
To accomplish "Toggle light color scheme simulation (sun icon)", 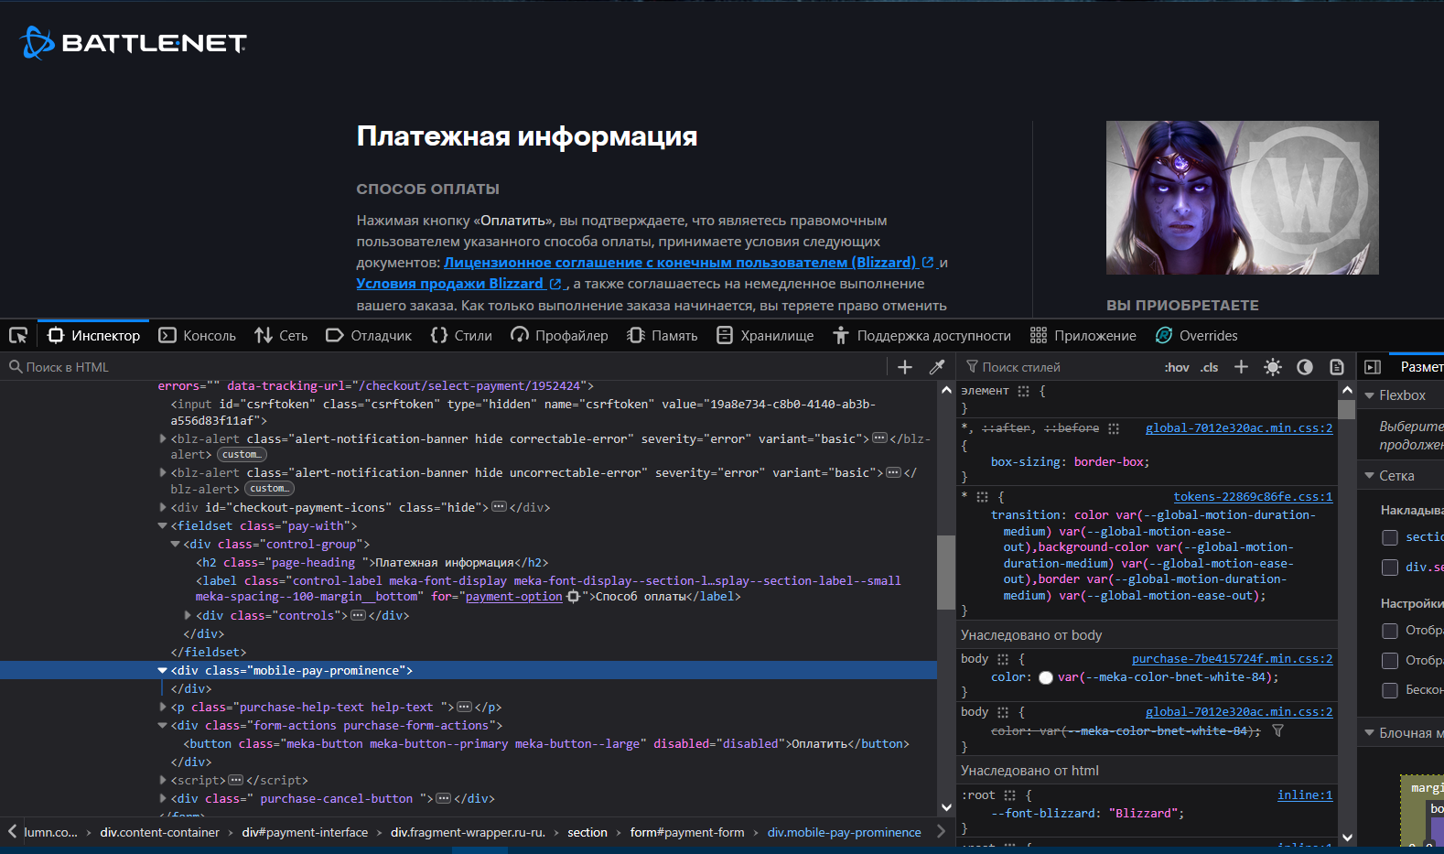I will 1273,367.
